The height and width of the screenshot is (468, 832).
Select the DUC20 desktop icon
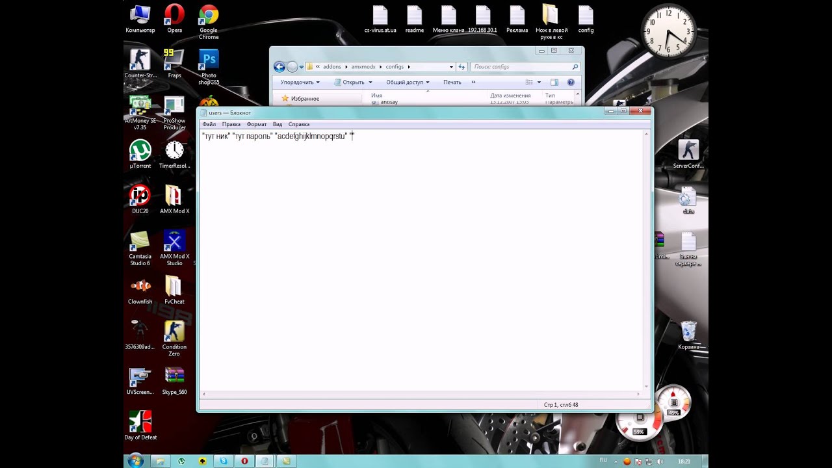[140, 200]
